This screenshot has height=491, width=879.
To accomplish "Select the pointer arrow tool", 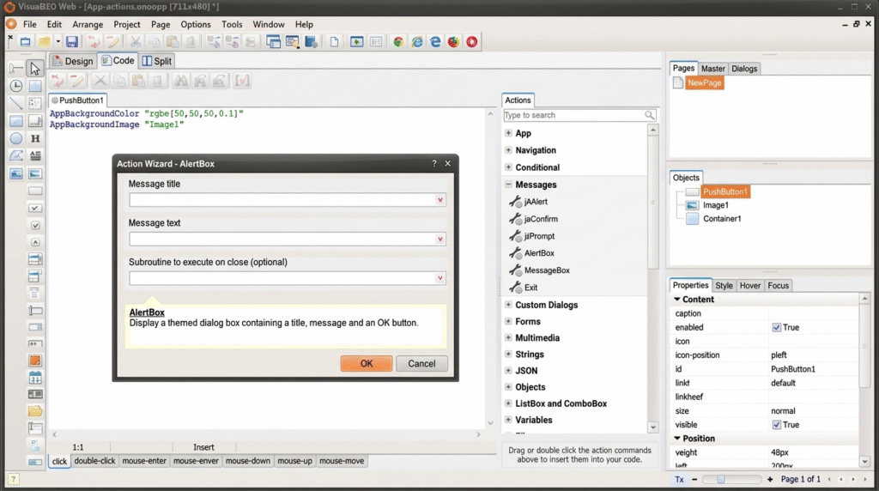I will click(x=34, y=69).
